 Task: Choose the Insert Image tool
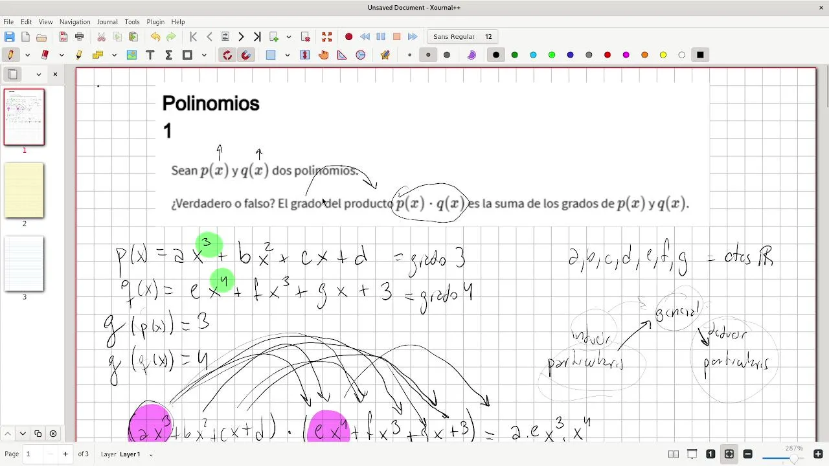132,55
